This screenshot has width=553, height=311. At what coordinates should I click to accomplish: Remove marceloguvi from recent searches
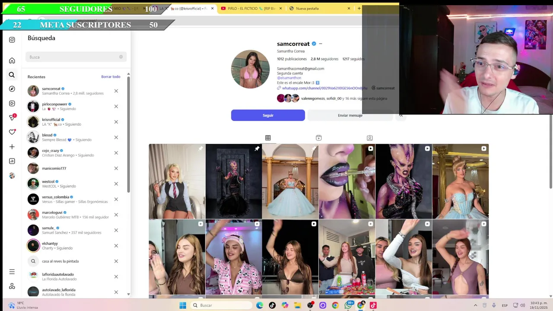click(116, 215)
